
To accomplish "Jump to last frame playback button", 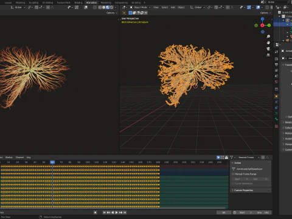I will pos(125,212).
